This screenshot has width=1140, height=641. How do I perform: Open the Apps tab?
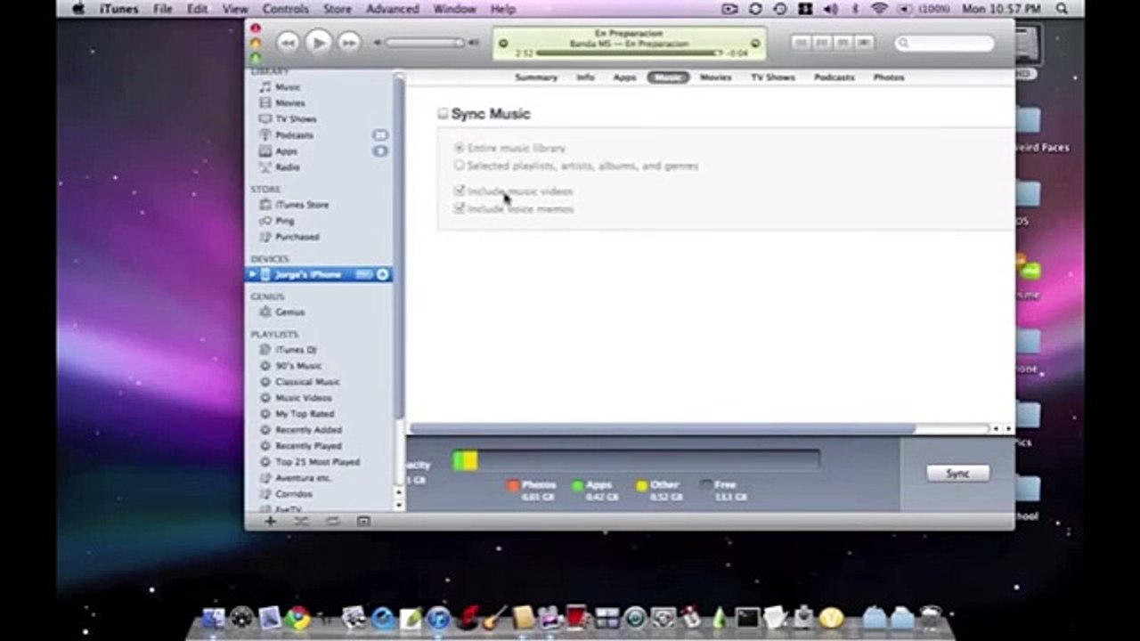pyautogui.click(x=624, y=77)
